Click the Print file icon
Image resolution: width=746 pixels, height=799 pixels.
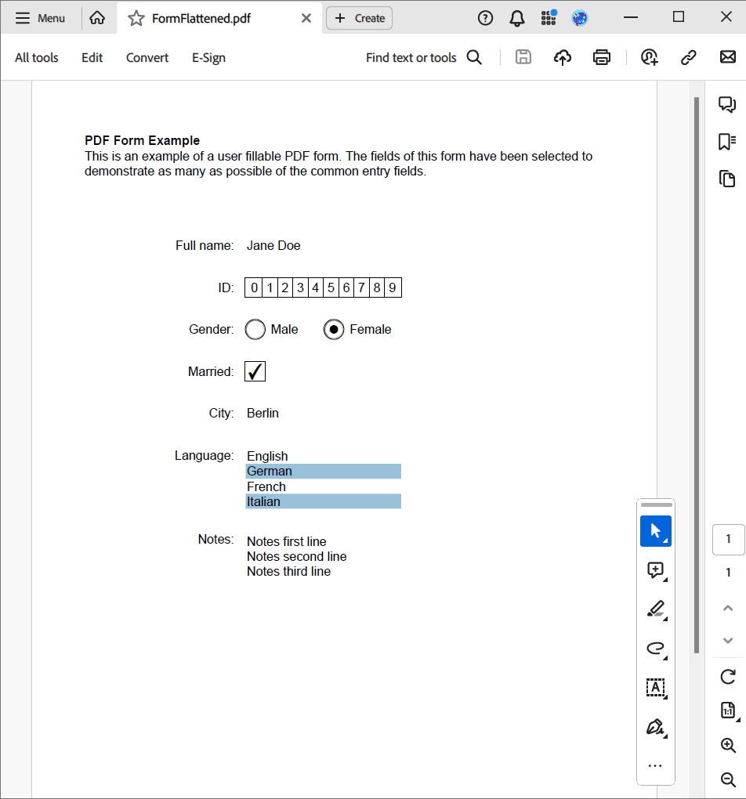point(602,57)
